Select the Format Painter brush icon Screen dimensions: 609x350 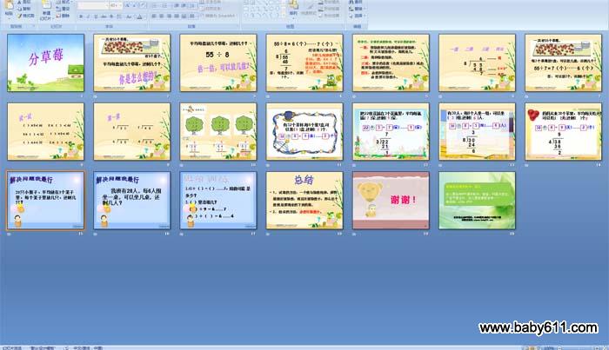pyautogui.click(x=19, y=16)
